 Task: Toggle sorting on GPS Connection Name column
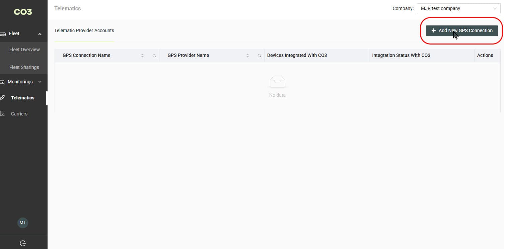click(142, 55)
